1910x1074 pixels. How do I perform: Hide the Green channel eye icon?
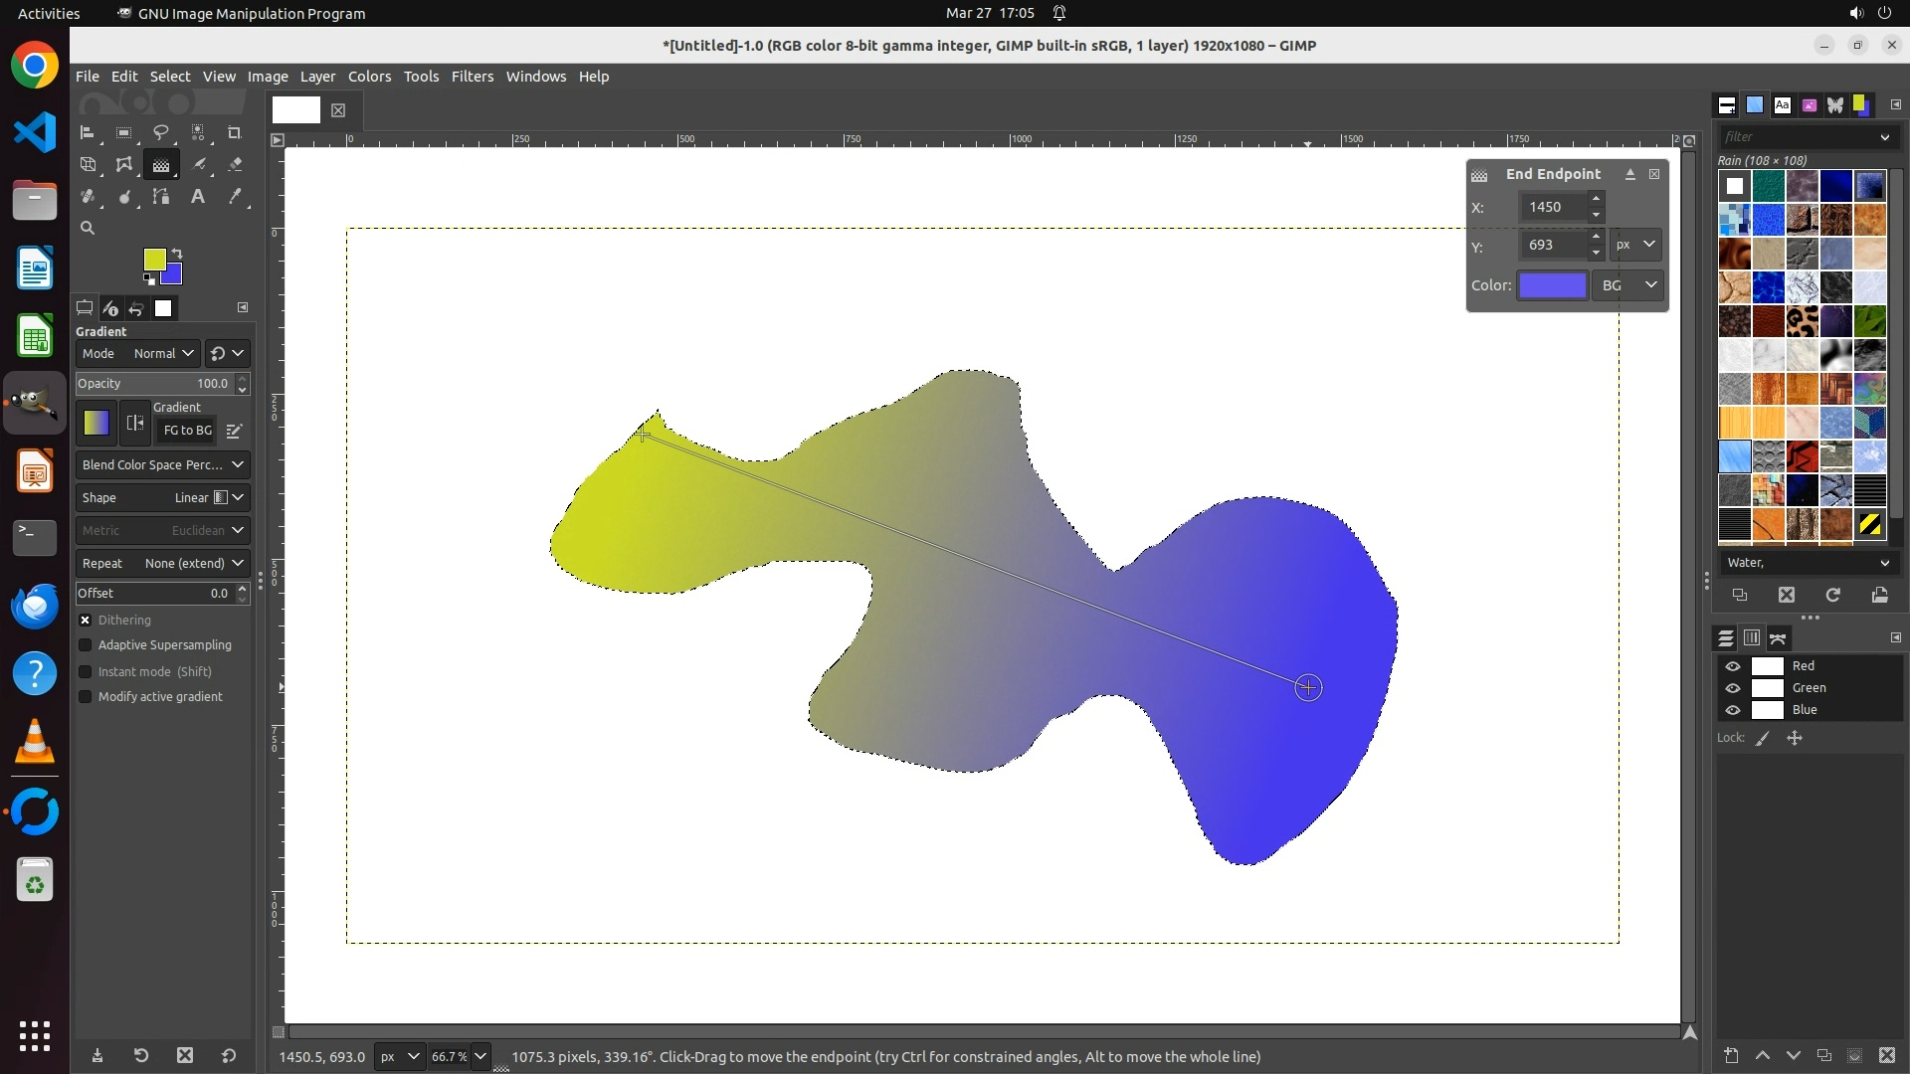[x=1733, y=688]
